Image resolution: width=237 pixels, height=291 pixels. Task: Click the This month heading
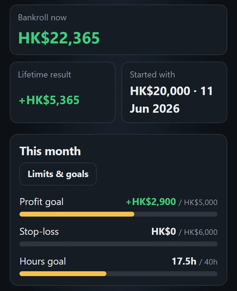tap(50, 151)
